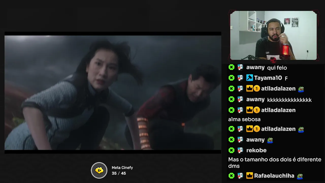Image resolution: width=325 pixels, height=183 pixels.
Task: Click the frog emote after awany's name
Action: [270, 140]
